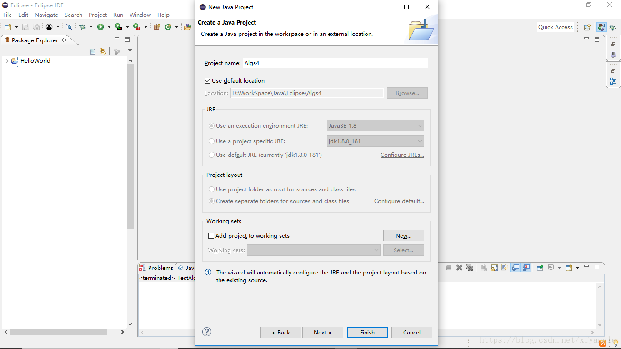The height and width of the screenshot is (349, 621).
Task: Click the Save icon in Eclipse toolbar
Action: (x=25, y=27)
